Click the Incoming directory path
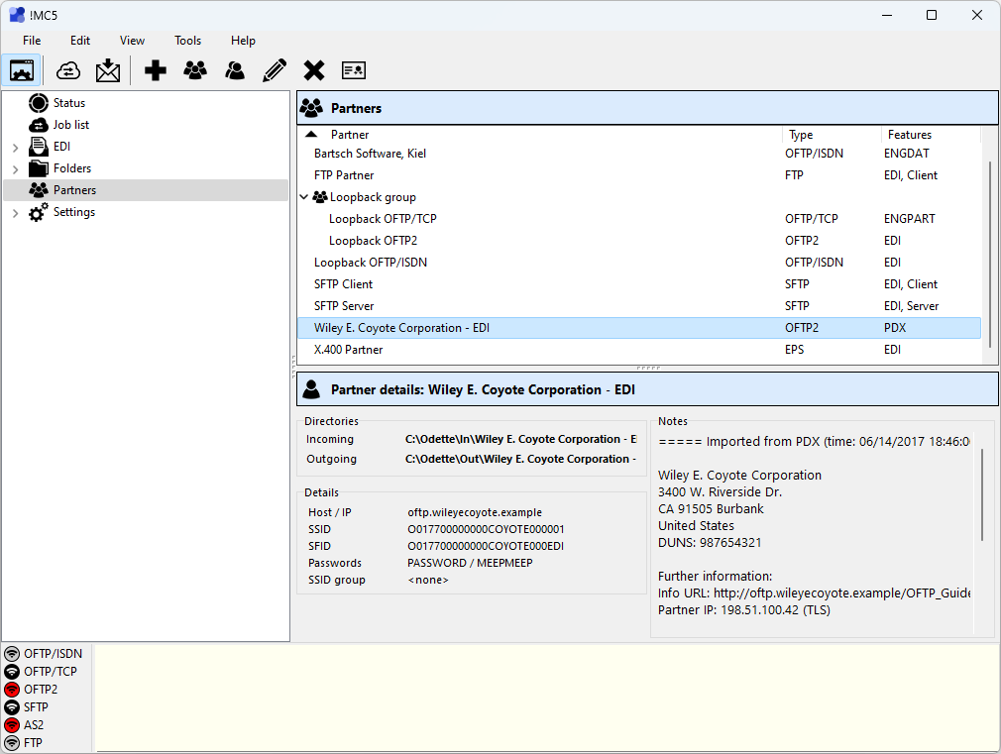 [x=521, y=439]
